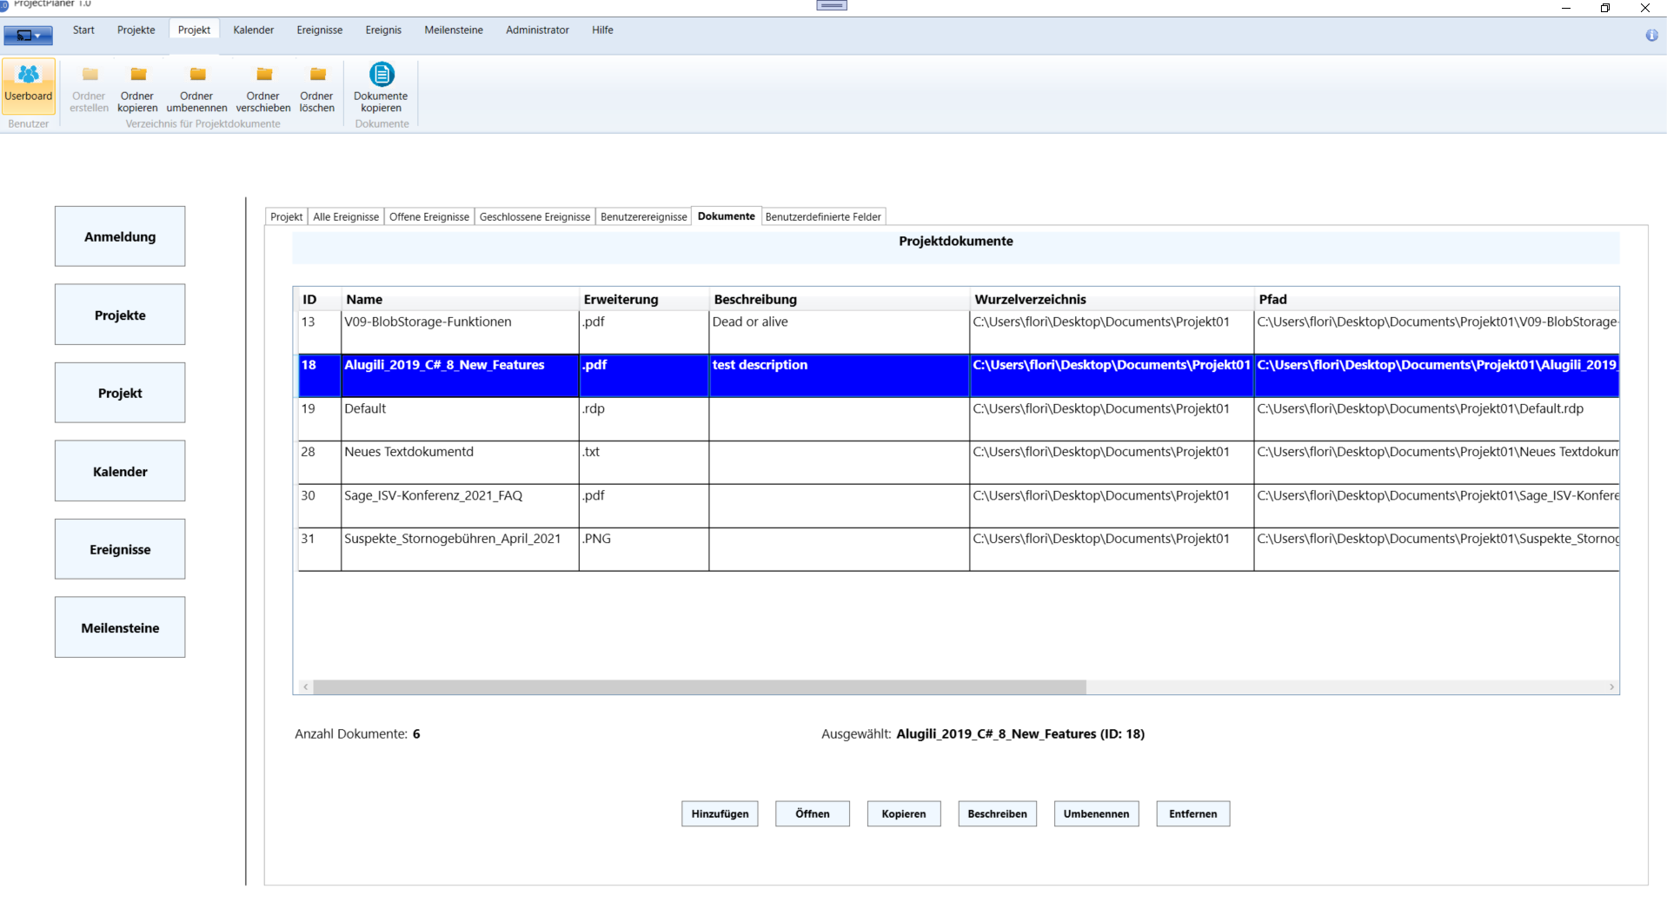Sort by the Beschreibung column header

pos(839,299)
